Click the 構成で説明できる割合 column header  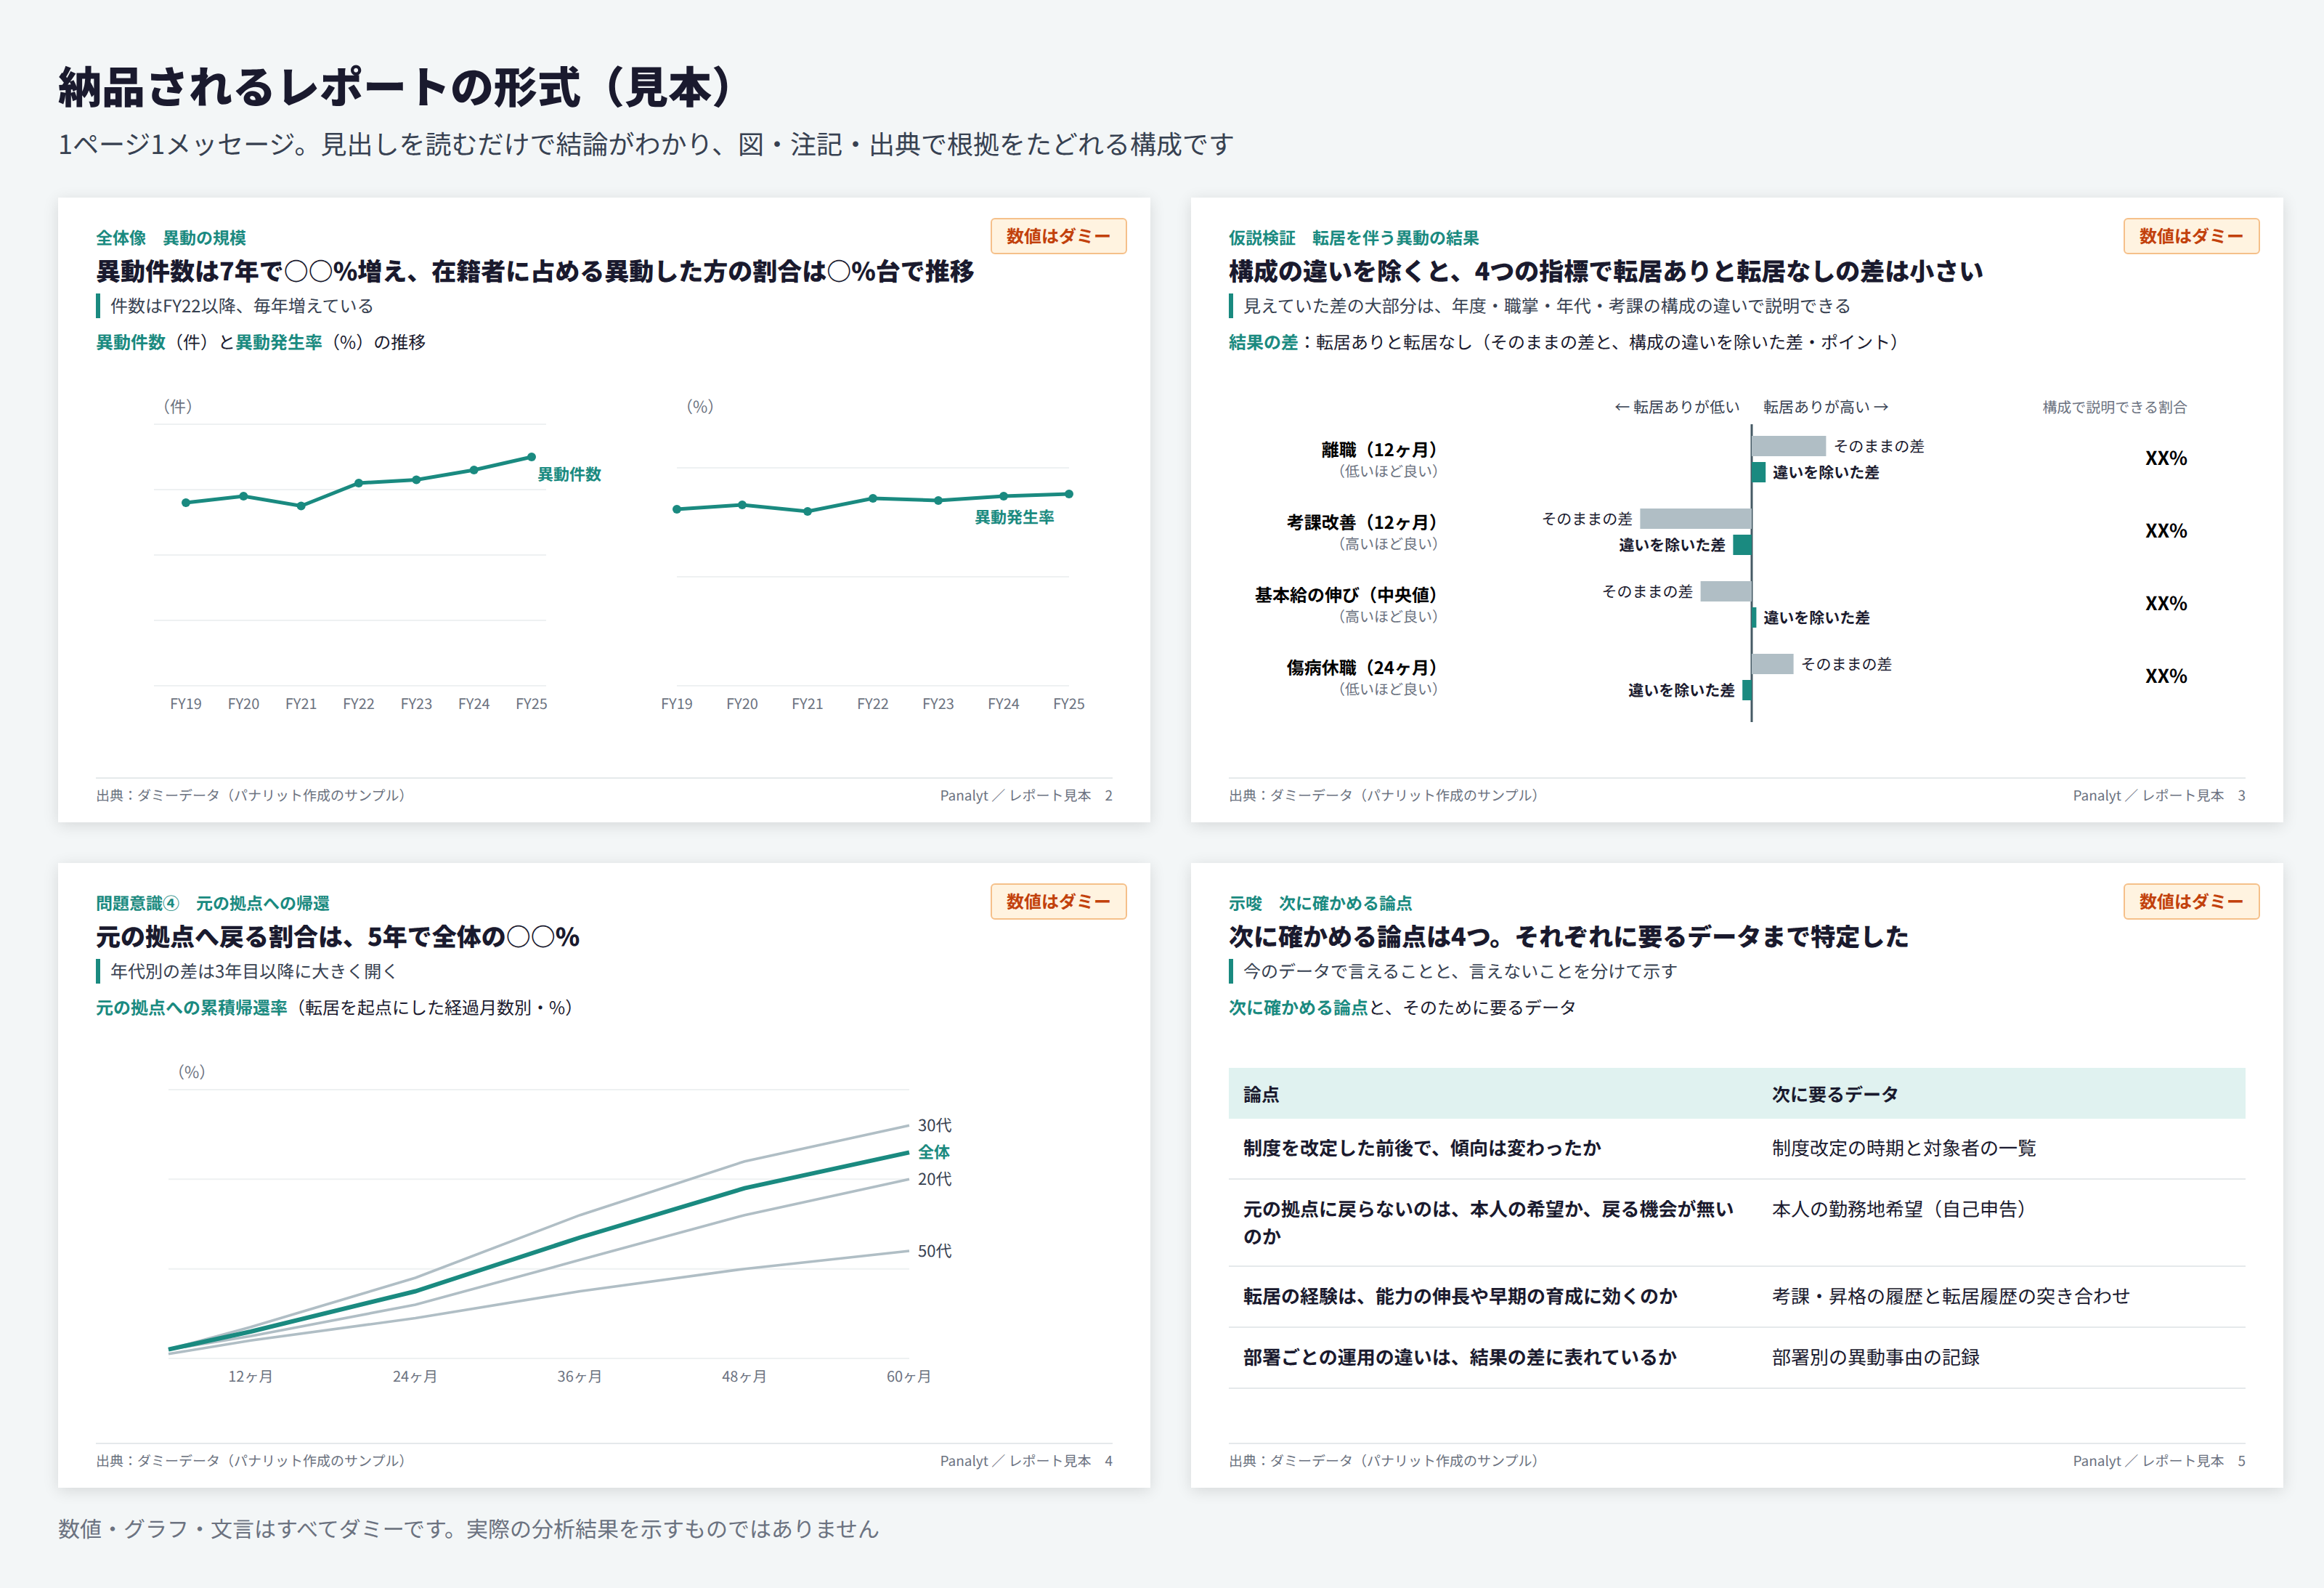coord(2114,407)
